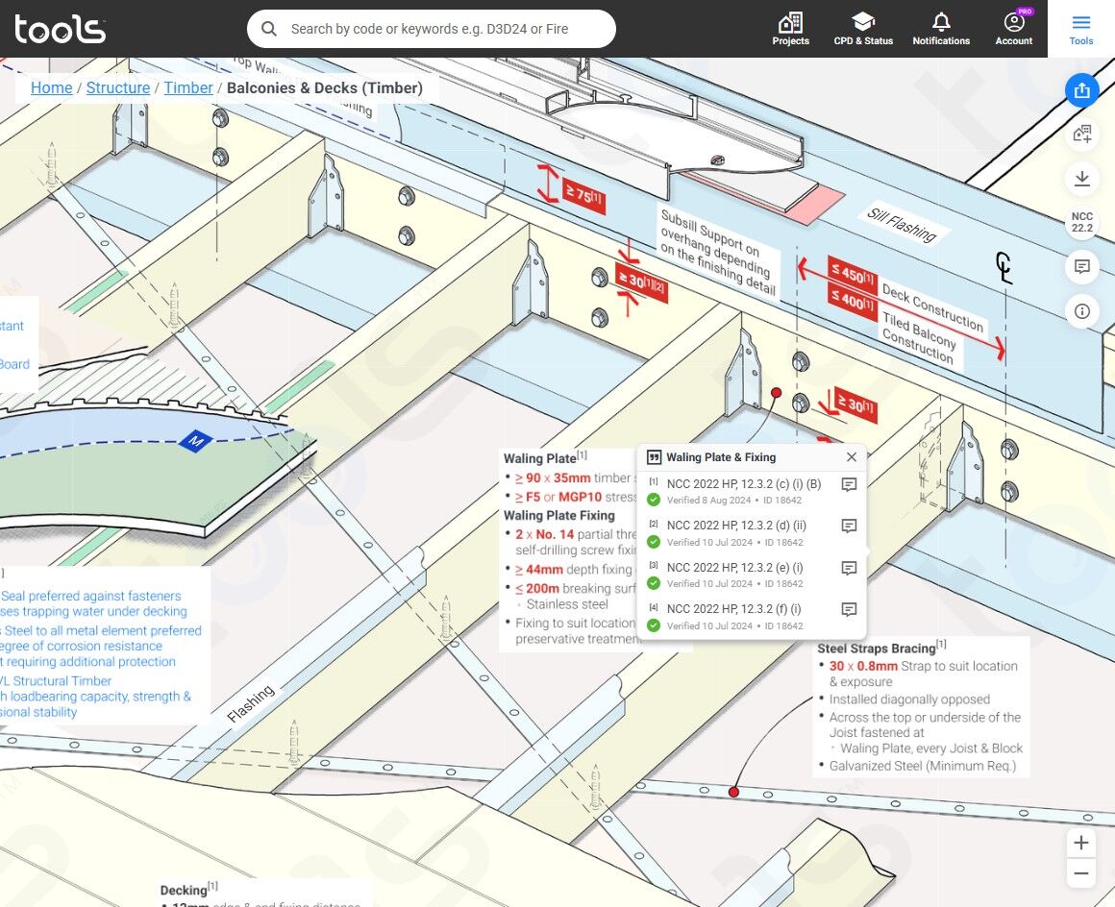Open the Tools hamburger menu
Viewport: 1115px width, 907px height.
[x=1081, y=28]
